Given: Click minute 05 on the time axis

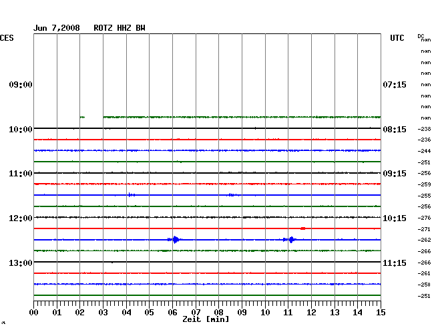Looking at the screenshot, I should click(149, 313).
